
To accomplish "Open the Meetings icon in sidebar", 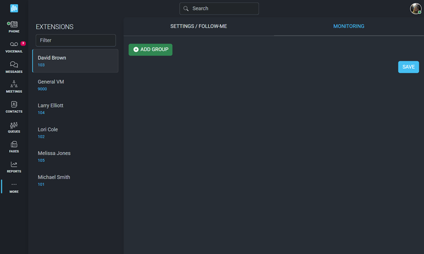I will (x=14, y=87).
